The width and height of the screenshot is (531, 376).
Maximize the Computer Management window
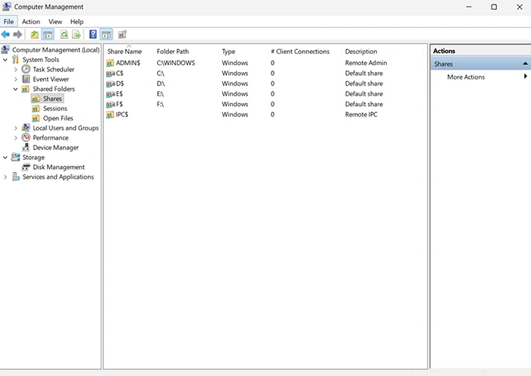(494, 7)
